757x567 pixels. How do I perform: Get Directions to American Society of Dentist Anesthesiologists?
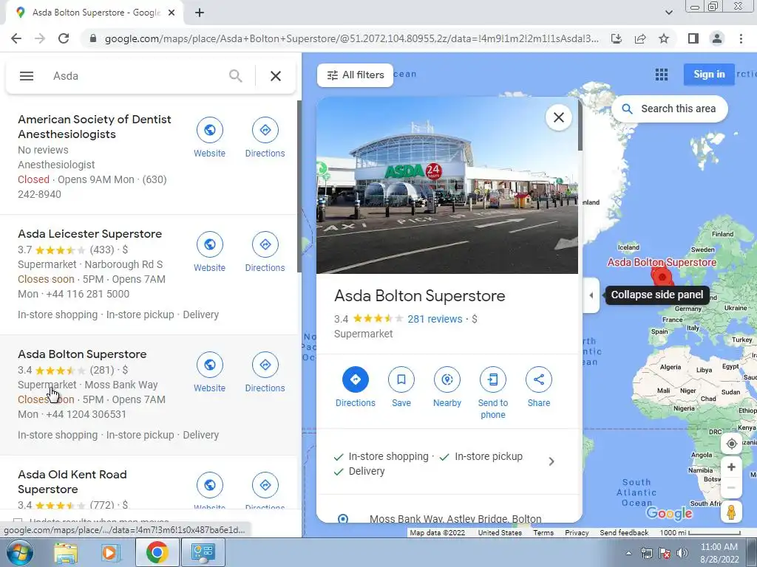(x=265, y=138)
